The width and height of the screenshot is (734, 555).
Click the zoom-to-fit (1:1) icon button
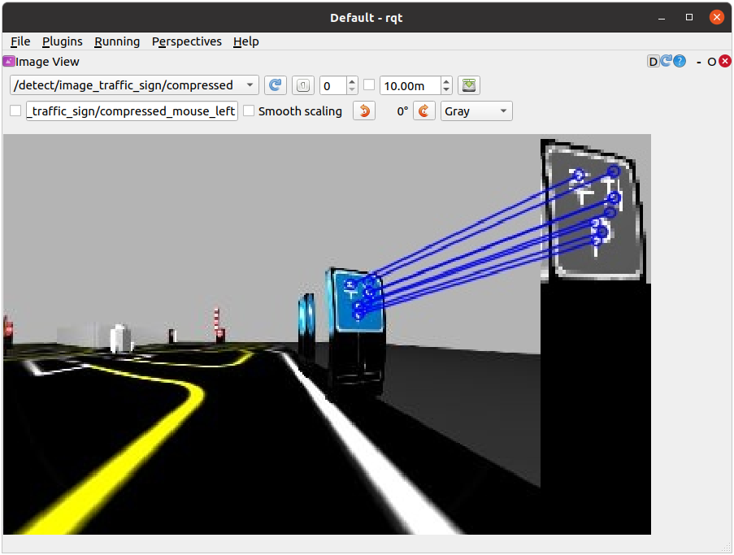[302, 85]
